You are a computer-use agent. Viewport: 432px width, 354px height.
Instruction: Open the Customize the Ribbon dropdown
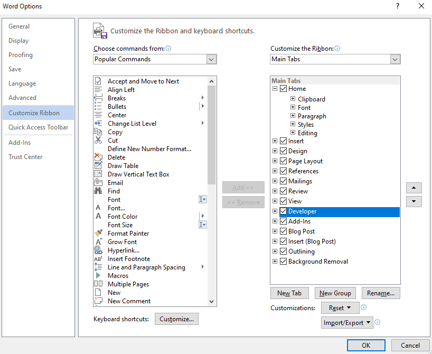click(395, 59)
